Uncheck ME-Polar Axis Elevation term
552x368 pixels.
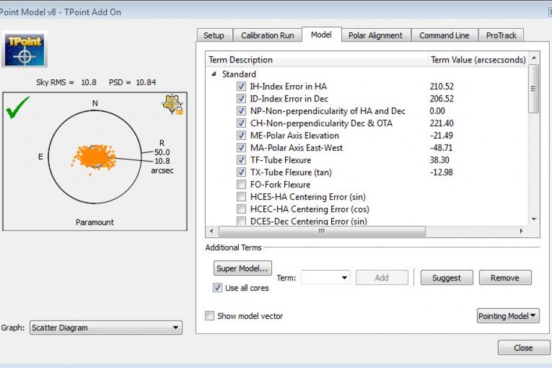tap(241, 135)
